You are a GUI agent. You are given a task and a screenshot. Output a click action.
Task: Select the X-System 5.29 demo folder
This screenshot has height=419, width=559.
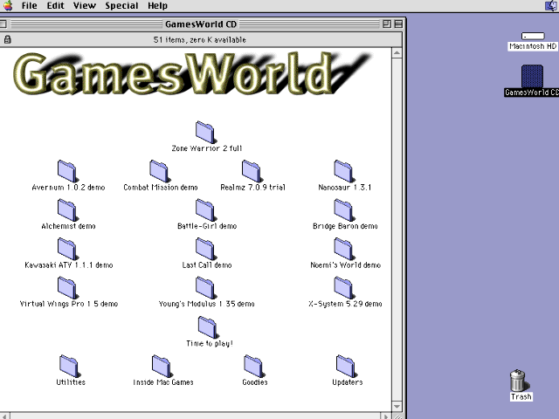point(343,288)
